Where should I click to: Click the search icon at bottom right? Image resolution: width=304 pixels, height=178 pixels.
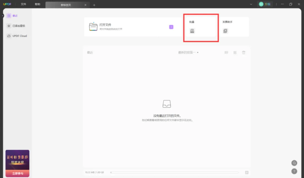[294, 163]
